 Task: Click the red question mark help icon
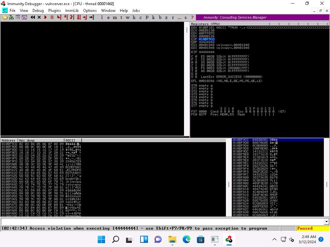point(192,17)
